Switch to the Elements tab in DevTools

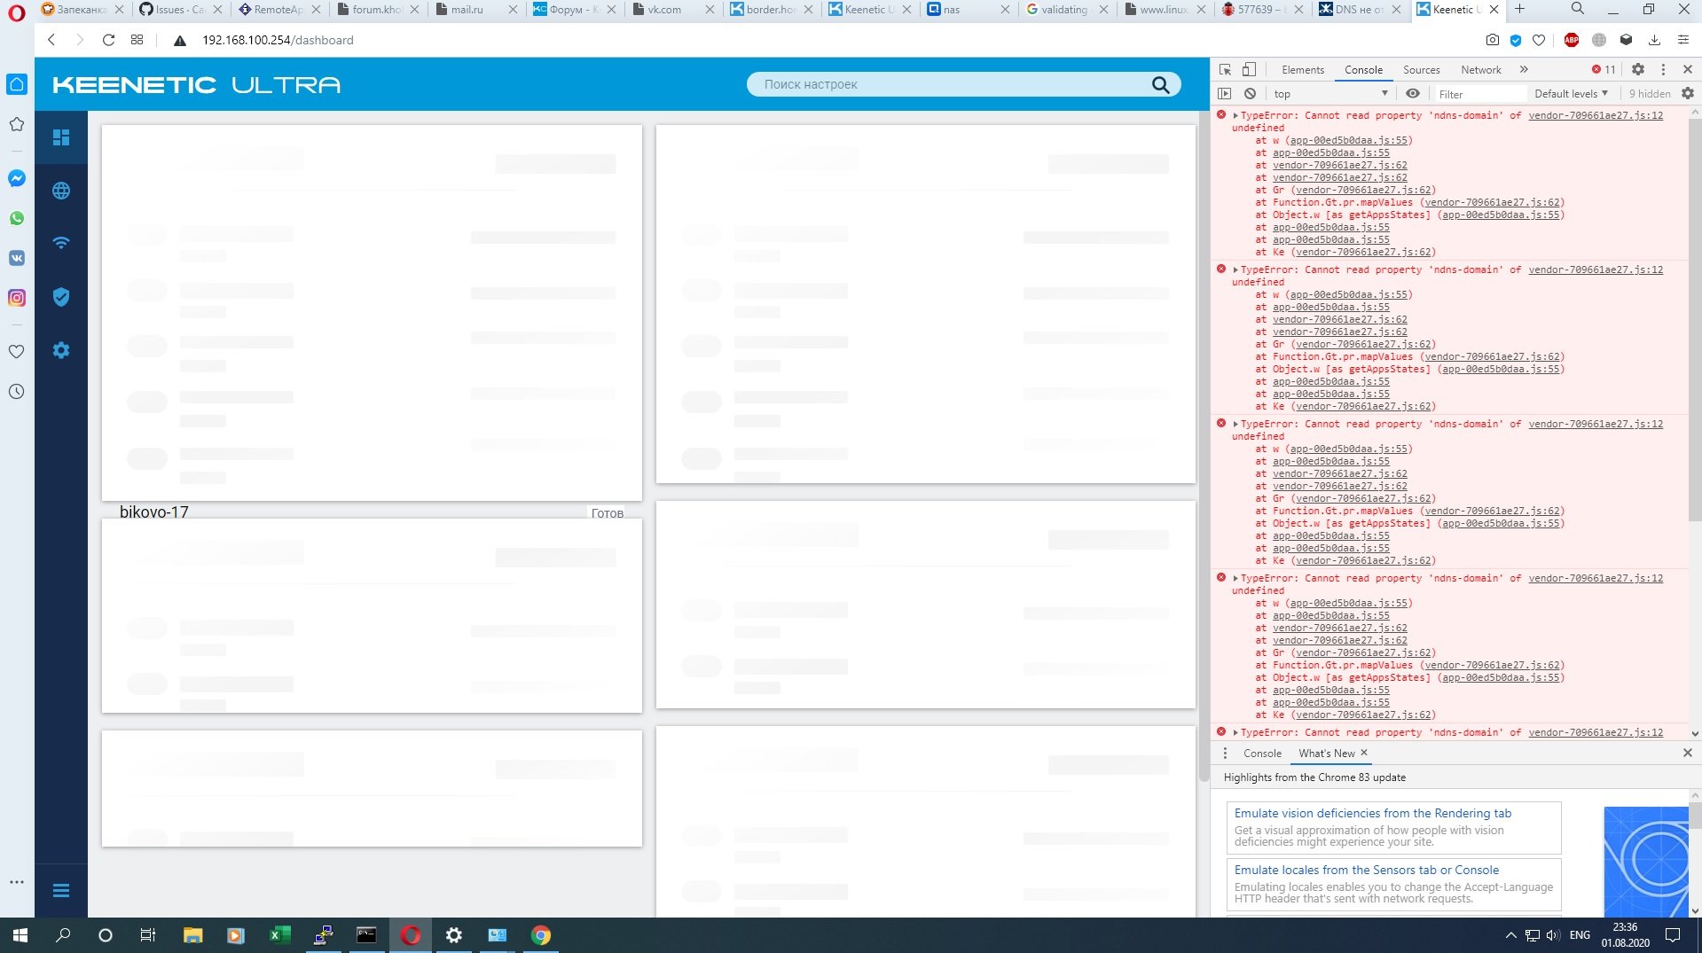coord(1302,69)
